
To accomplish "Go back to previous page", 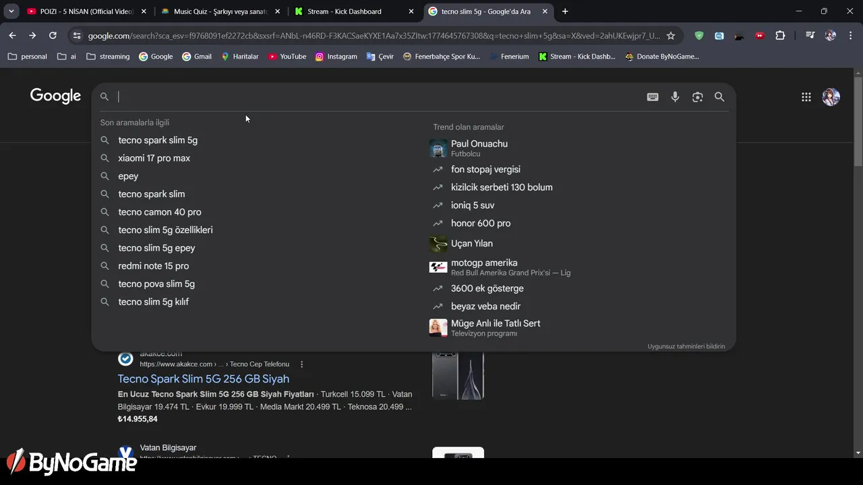I will click(x=12, y=36).
